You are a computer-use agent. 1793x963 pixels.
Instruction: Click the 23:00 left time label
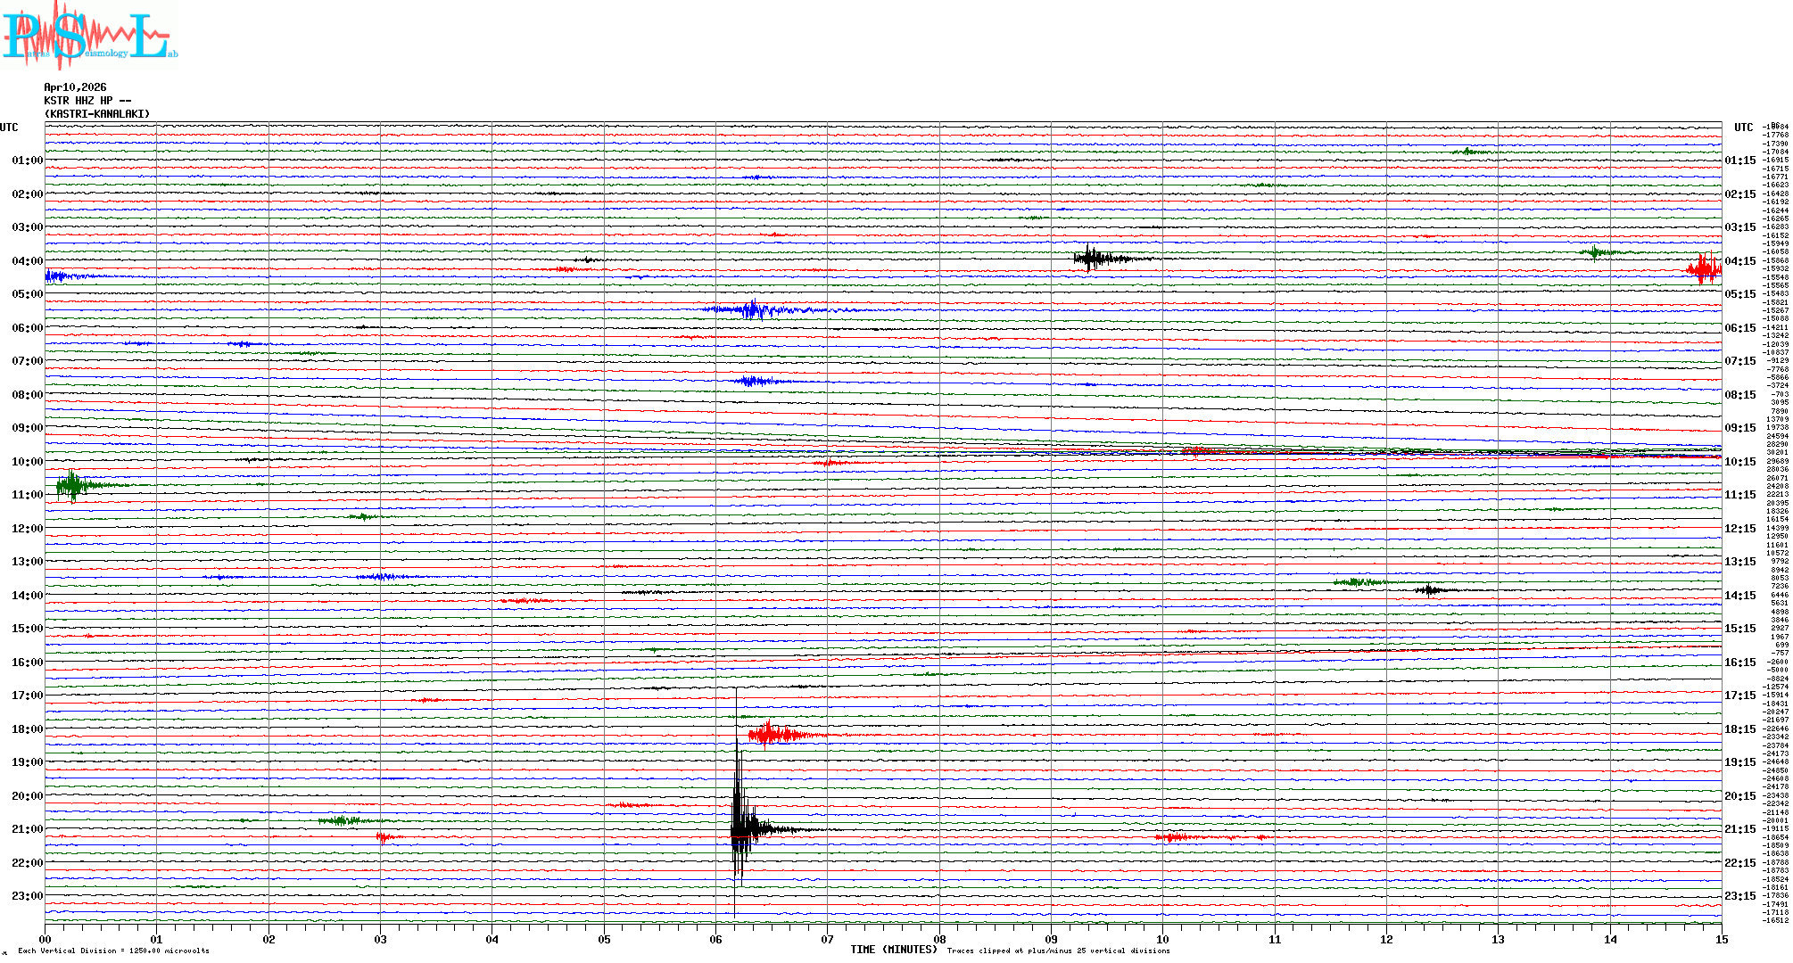[x=27, y=896]
